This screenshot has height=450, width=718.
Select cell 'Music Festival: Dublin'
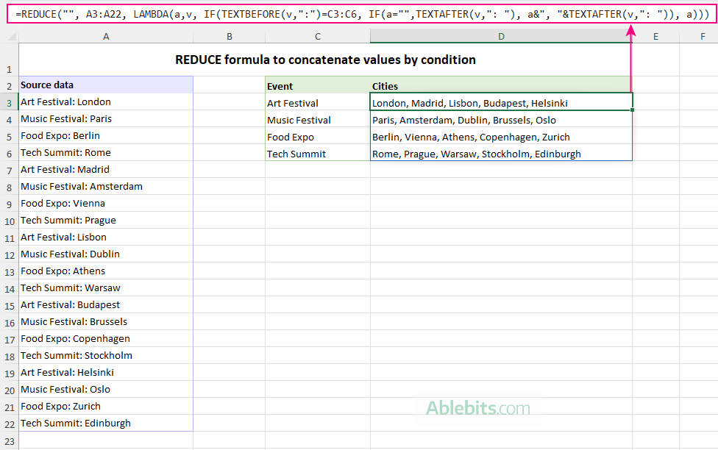click(106, 254)
